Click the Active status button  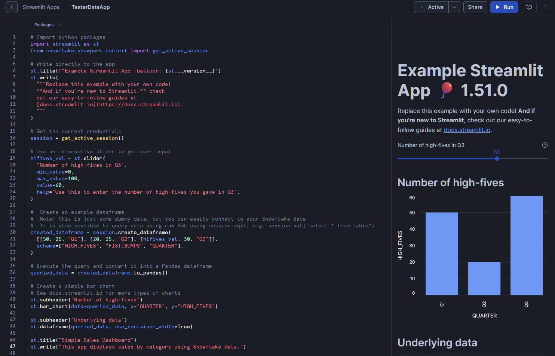[432, 7]
